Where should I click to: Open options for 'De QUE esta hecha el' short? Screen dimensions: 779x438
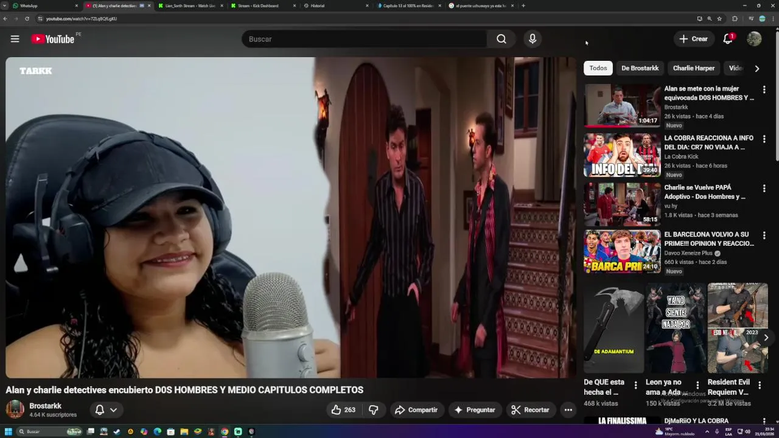pyautogui.click(x=635, y=385)
